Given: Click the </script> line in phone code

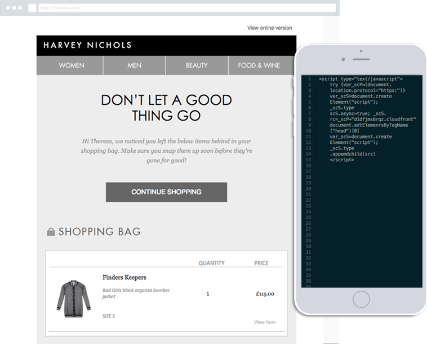Looking at the screenshot, I should pos(342,160).
